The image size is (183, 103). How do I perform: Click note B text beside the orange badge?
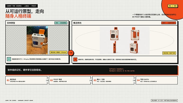click(107, 59)
